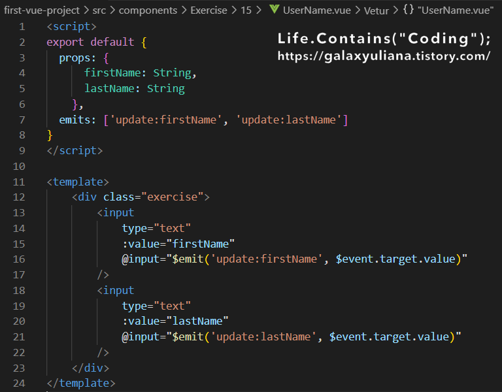This screenshot has height=392, width=502.
Task: Select the "UserName.vue" symbol breadcrumb
Action: (x=456, y=10)
